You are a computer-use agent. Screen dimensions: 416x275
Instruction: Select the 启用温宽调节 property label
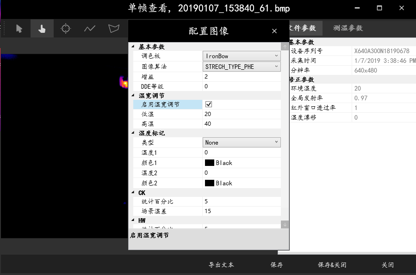(168, 104)
